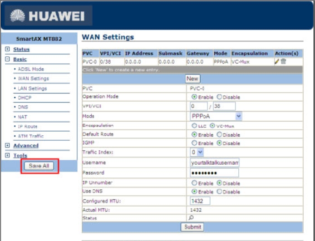The image size is (315, 241).
Task: Disable IGMP option
Action: [x=219, y=143]
